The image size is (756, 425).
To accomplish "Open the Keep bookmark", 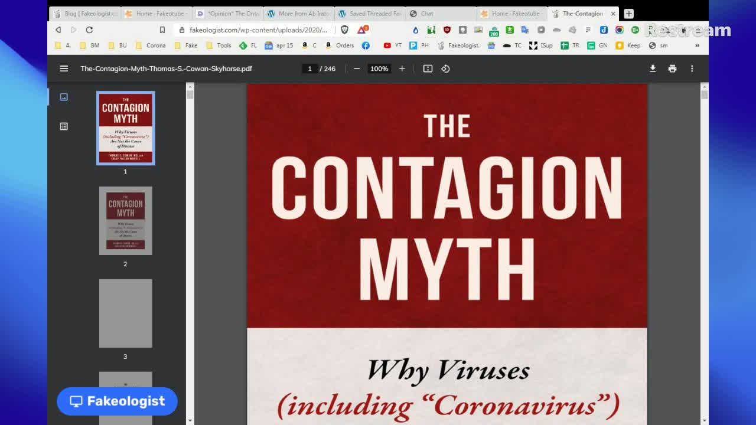I will (x=628, y=45).
